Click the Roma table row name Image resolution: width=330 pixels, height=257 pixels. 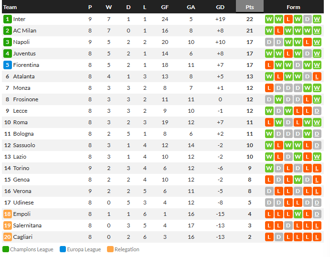click(21, 122)
